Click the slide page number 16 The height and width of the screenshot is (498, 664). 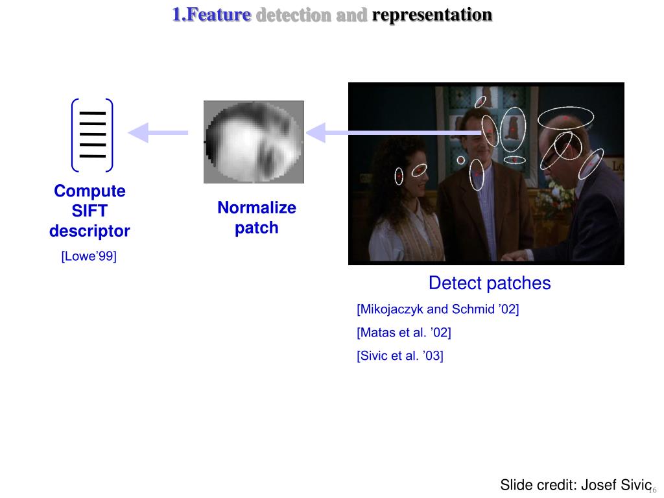coord(652,490)
